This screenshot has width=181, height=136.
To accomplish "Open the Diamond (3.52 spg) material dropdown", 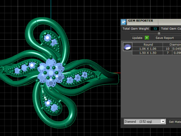I will (145, 122).
